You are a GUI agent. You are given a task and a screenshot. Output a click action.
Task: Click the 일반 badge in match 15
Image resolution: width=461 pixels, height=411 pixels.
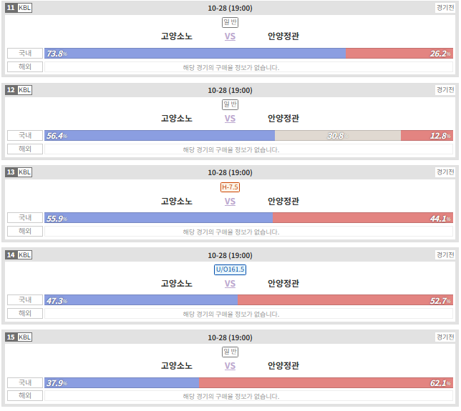(x=230, y=352)
